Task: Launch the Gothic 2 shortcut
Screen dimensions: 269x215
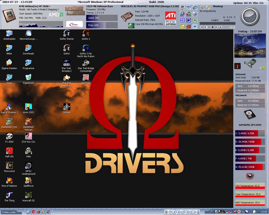Action: 86,35
